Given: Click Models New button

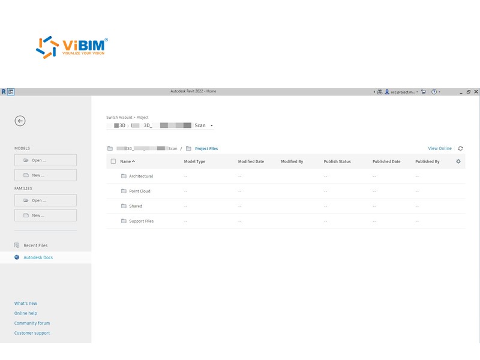Looking at the screenshot, I should tap(46, 175).
